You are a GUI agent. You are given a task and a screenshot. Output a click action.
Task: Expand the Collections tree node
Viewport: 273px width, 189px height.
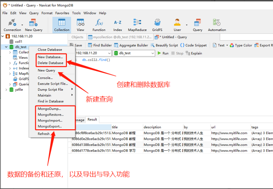click(10, 52)
